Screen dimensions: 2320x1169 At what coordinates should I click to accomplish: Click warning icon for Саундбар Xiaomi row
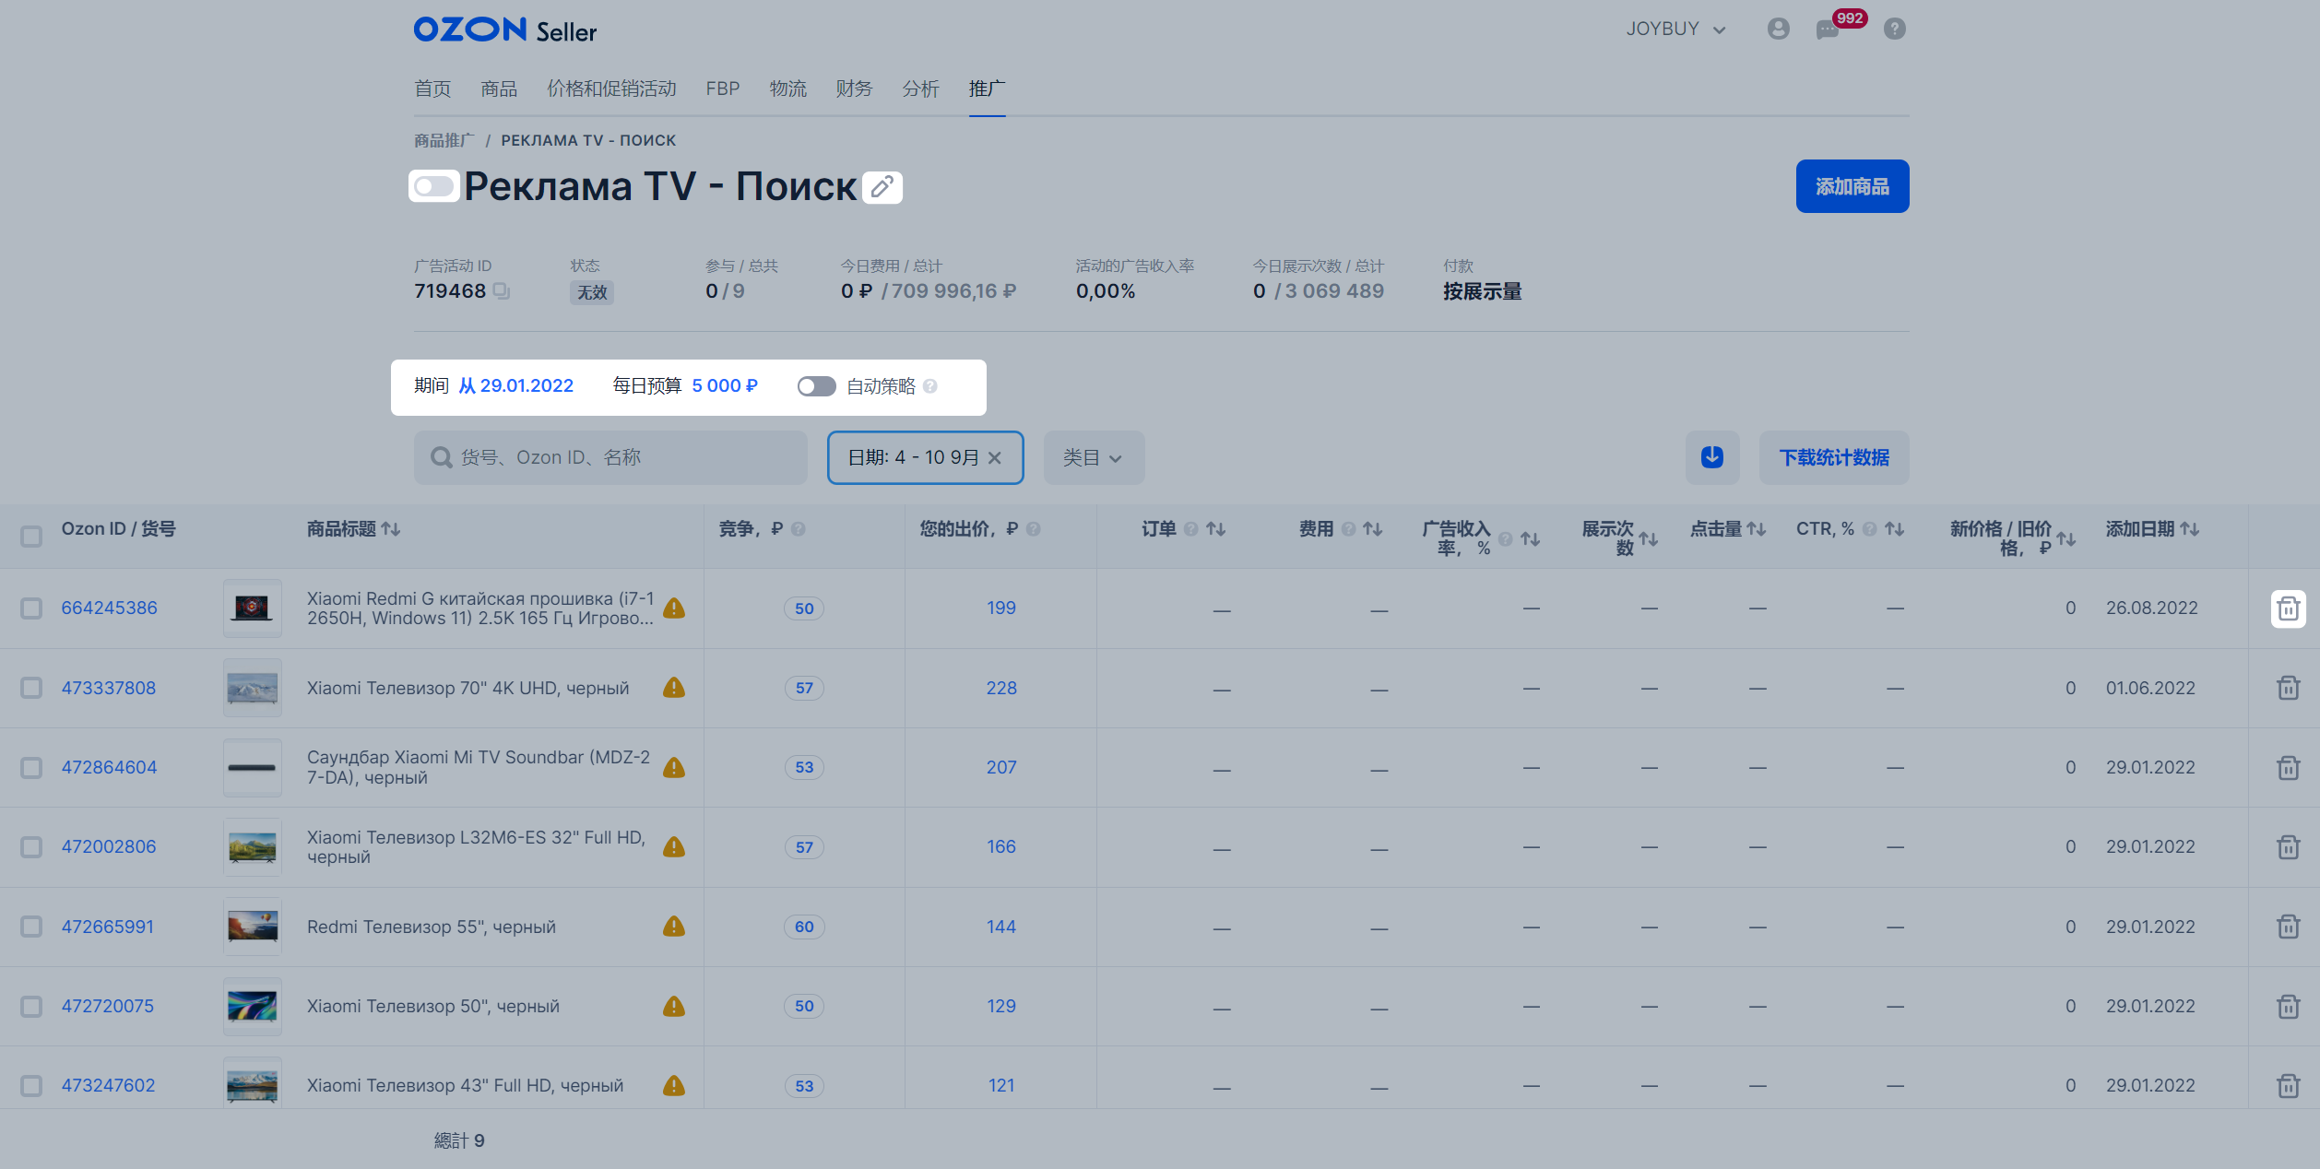coord(674,767)
